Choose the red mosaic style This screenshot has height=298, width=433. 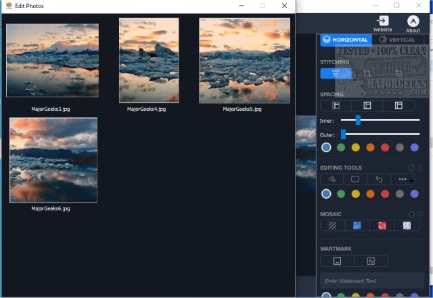coord(382,226)
